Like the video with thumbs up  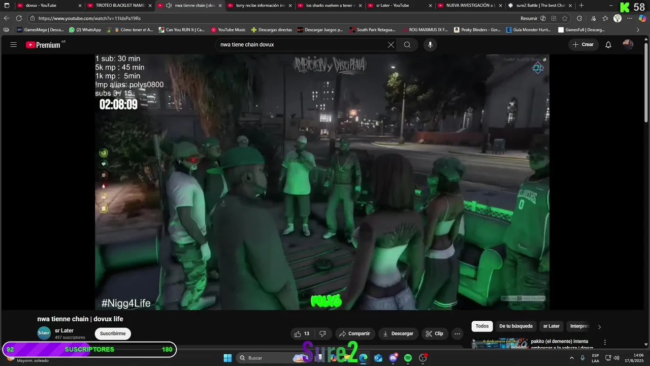coord(302,334)
